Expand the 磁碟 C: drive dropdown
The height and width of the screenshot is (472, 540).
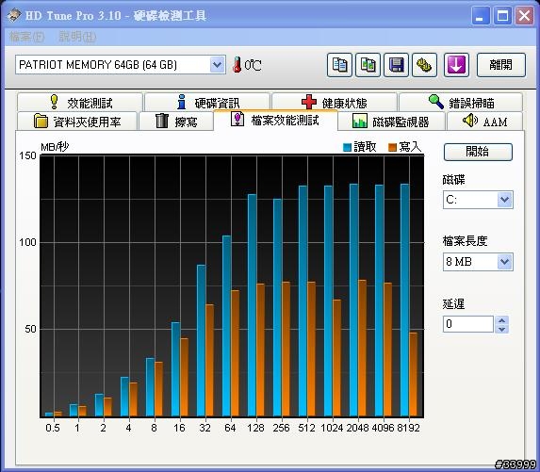(504, 200)
